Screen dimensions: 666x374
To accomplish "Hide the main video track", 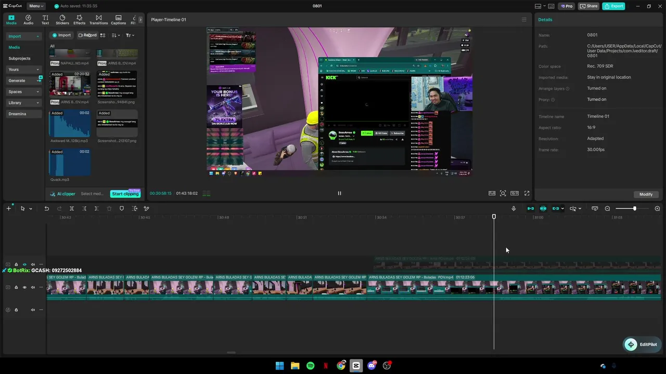I will [24, 287].
